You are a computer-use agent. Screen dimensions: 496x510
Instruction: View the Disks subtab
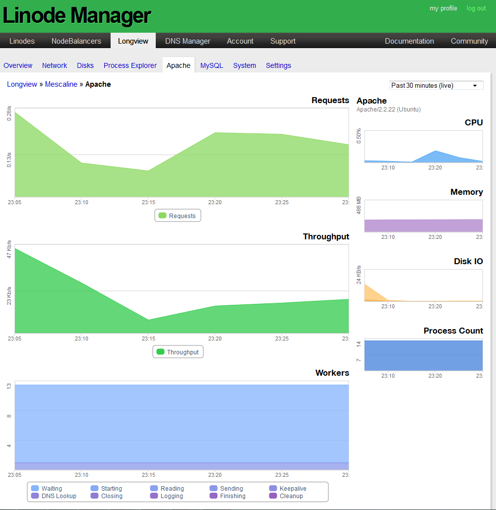(x=85, y=65)
